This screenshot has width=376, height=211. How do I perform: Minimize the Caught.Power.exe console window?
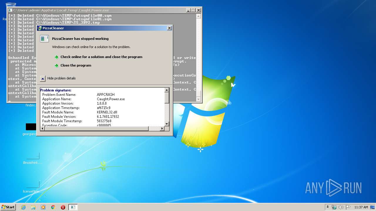point(188,10)
